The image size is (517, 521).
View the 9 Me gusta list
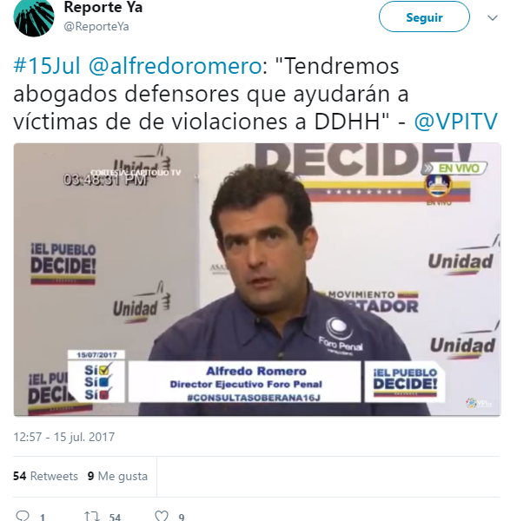[117, 476]
